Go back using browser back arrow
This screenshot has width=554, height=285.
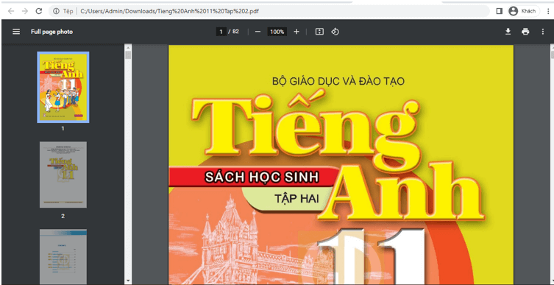click(x=11, y=11)
